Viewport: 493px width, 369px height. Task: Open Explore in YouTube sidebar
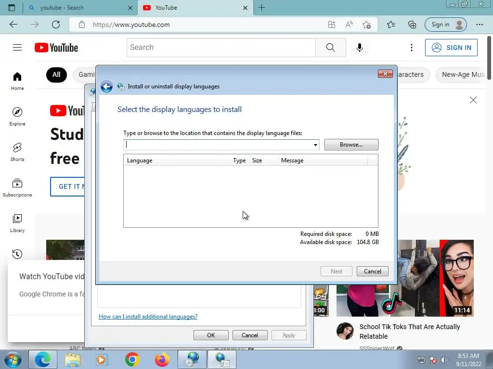pos(17,117)
